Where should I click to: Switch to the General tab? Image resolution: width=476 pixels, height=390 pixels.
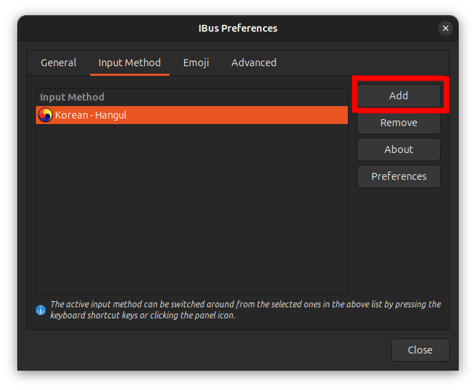[59, 63]
